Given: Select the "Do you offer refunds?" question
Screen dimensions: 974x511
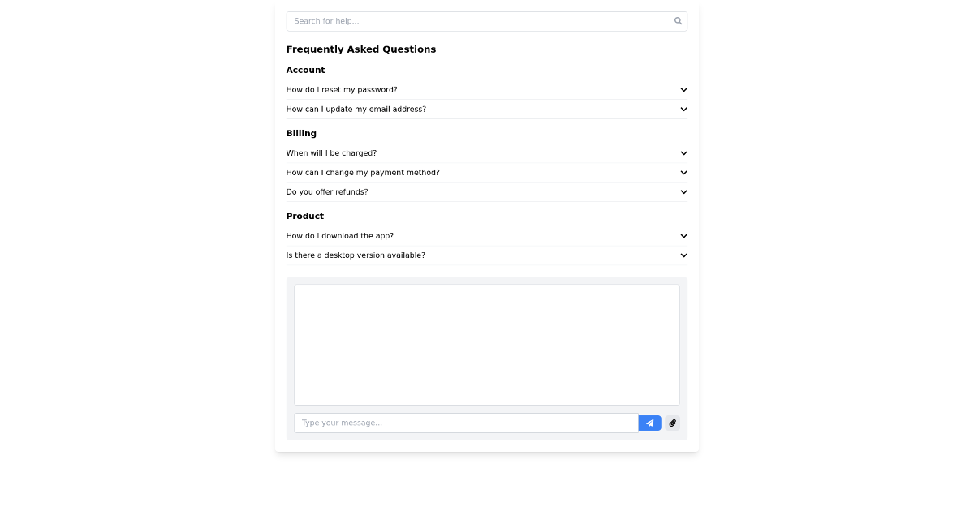Looking at the screenshot, I should [326, 191].
